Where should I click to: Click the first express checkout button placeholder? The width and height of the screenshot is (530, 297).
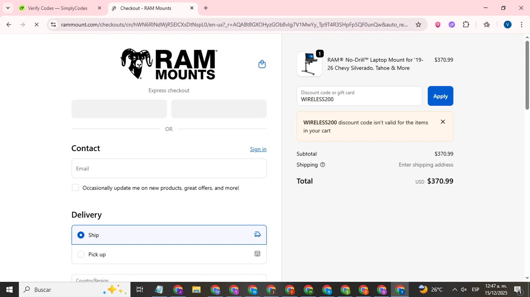[119, 109]
